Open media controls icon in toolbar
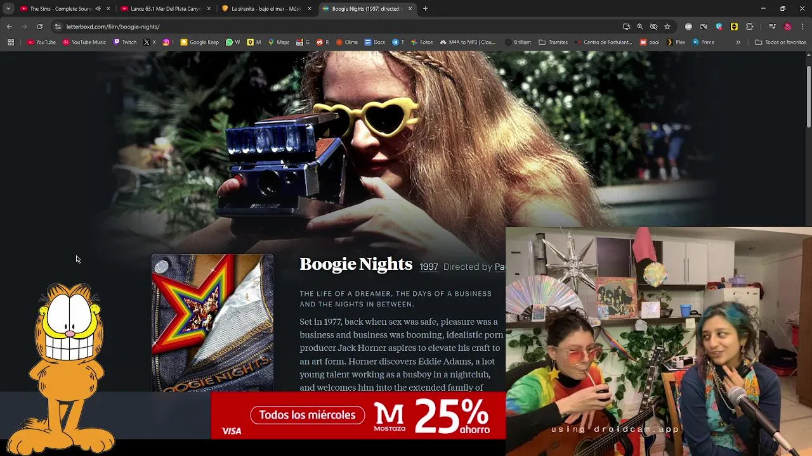 point(772,27)
